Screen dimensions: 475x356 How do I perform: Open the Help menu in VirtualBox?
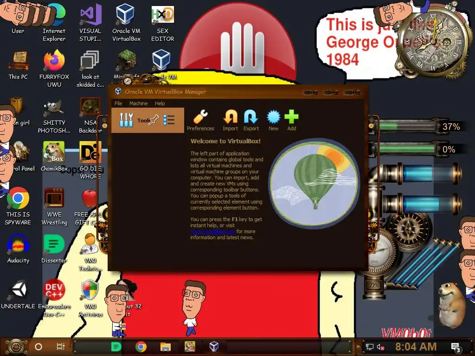[160, 103]
